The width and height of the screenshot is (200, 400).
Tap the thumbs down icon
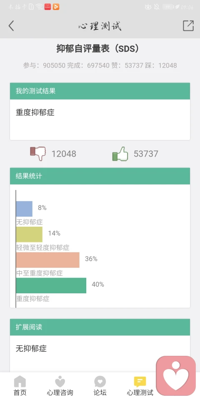38,154
